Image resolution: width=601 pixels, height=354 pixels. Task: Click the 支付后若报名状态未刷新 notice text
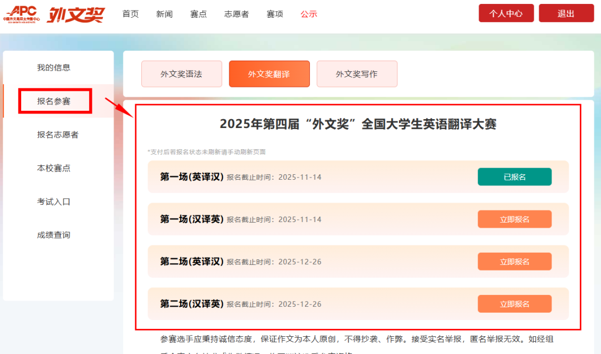(x=206, y=152)
